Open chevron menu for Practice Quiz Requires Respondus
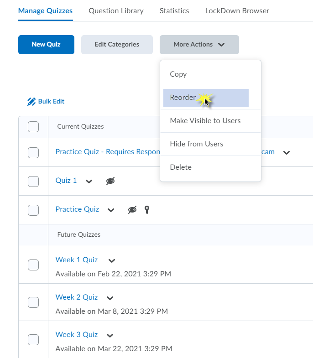Screen dimensions: 313x358 tap(287, 153)
